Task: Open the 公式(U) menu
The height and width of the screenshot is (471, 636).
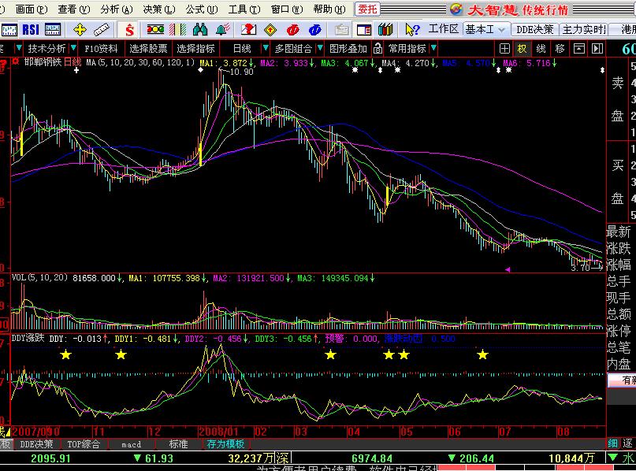Action: 202,9
